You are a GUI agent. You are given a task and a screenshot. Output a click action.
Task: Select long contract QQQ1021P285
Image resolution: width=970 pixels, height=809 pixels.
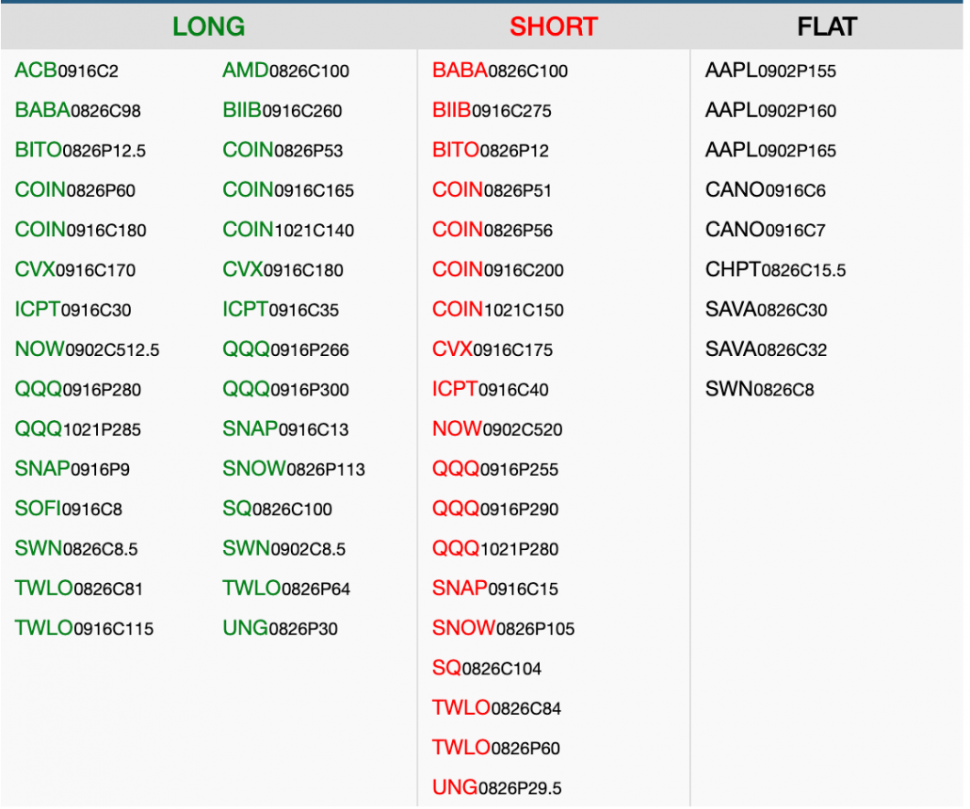pyautogui.click(x=77, y=430)
